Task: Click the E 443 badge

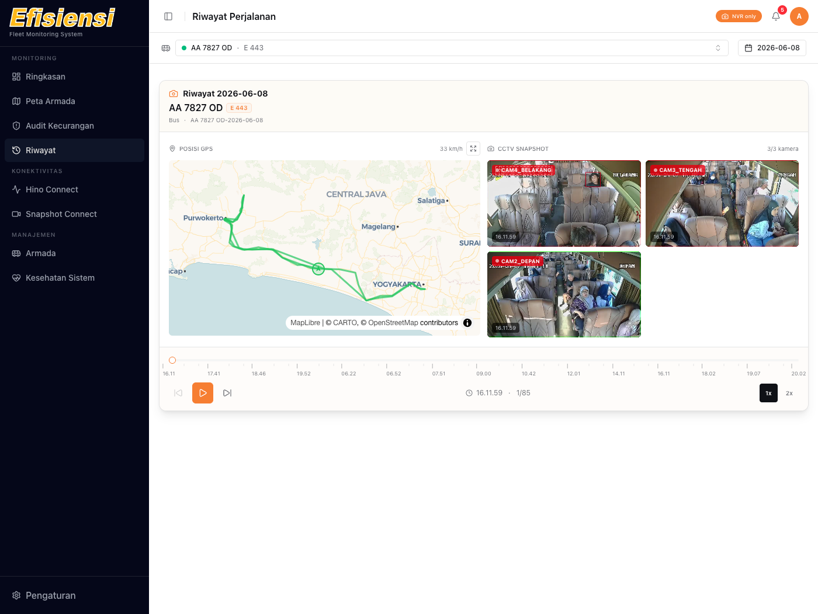Action: 239,108
